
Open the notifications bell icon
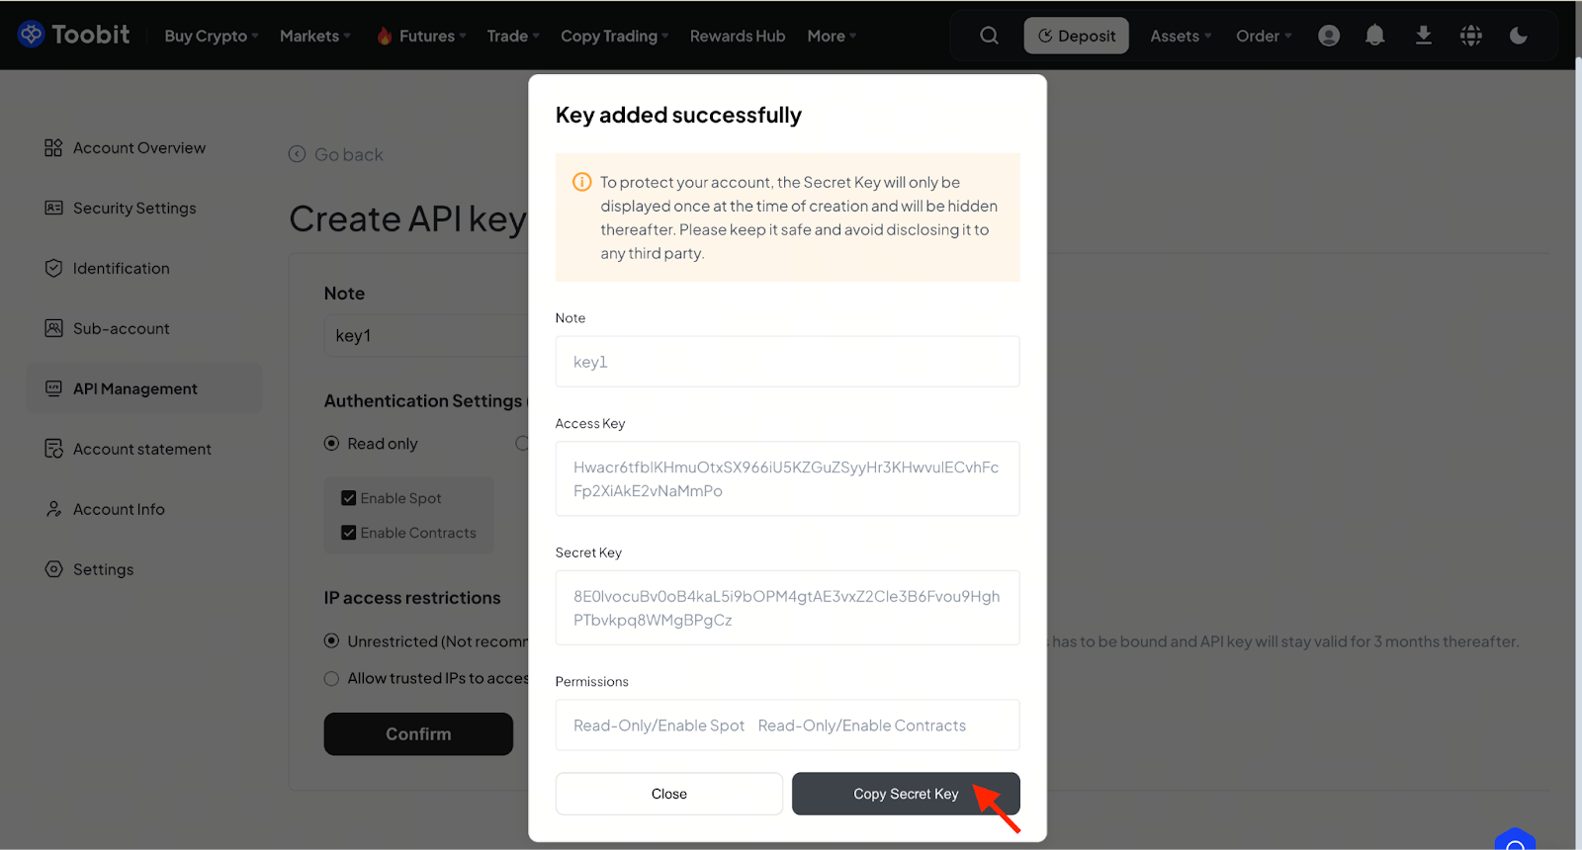tap(1374, 36)
